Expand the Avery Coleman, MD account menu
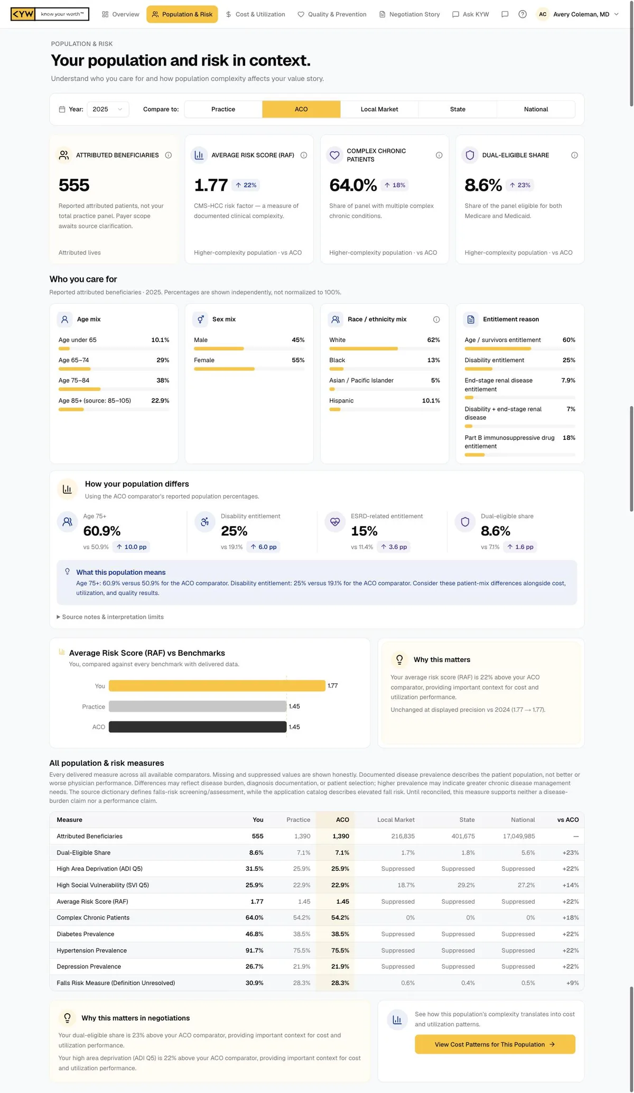The image size is (634, 1093). (x=578, y=14)
